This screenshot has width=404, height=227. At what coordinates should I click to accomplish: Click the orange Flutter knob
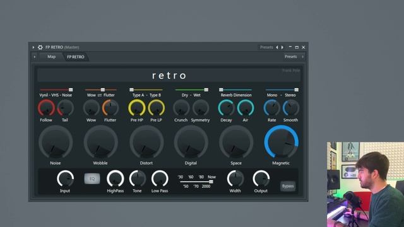pyautogui.click(x=110, y=108)
